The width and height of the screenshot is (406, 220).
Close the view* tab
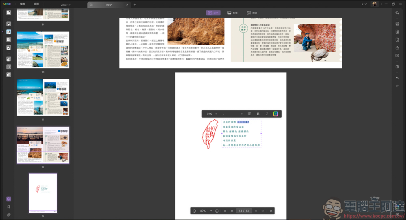click(x=127, y=4)
